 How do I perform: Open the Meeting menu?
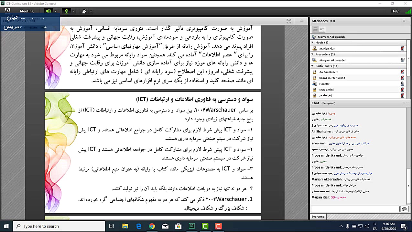(x=27, y=11)
